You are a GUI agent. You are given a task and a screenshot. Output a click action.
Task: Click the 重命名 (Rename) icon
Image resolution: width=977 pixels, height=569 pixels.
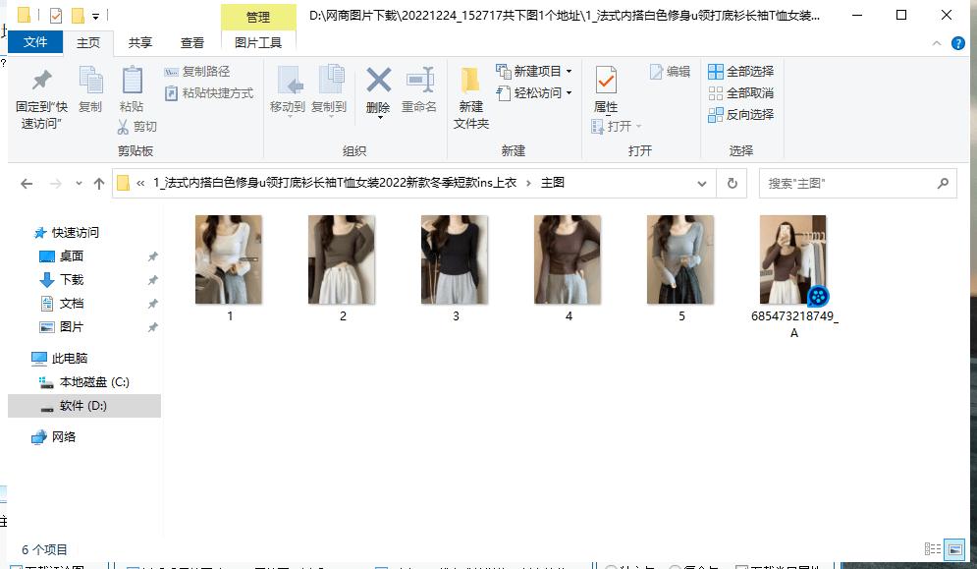point(419,88)
